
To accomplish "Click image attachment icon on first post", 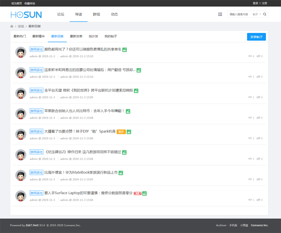I will click(124, 50).
